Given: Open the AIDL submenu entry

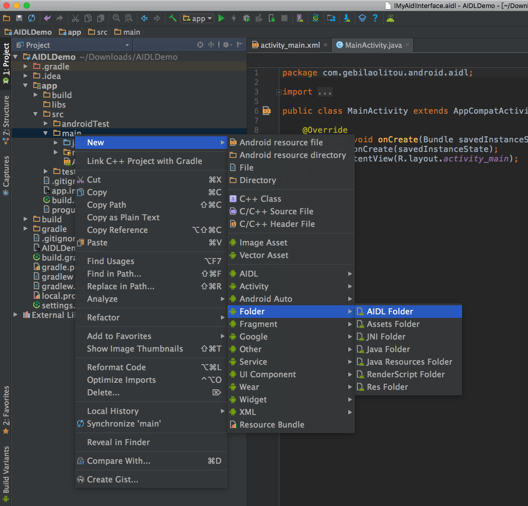Looking at the screenshot, I should coord(291,274).
